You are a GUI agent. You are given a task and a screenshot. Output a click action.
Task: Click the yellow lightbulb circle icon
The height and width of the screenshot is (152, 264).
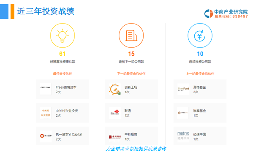tap(63, 35)
